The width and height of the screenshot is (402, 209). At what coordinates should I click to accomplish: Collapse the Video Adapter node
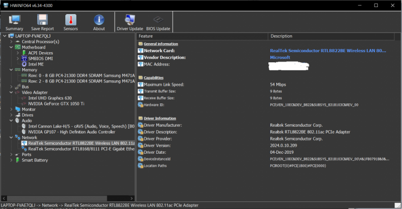click(x=11, y=92)
